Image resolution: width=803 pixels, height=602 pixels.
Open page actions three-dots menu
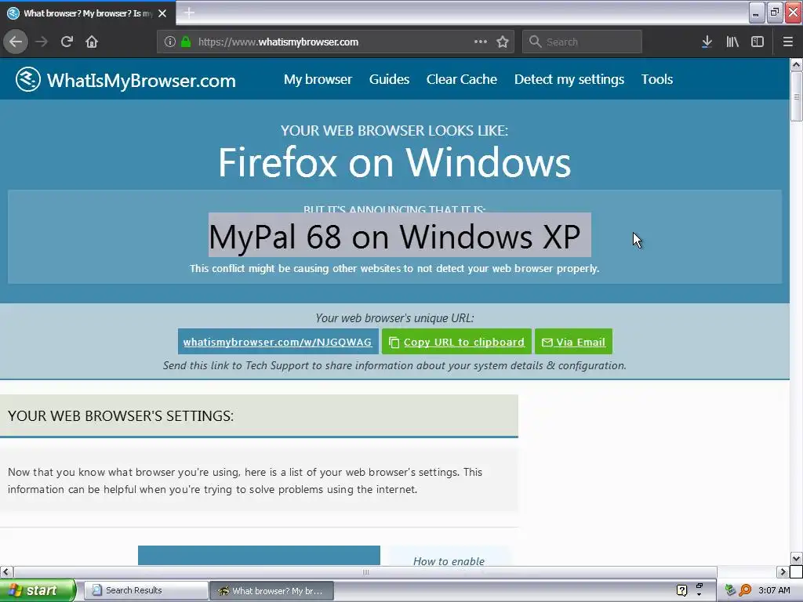(x=481, y=42)
